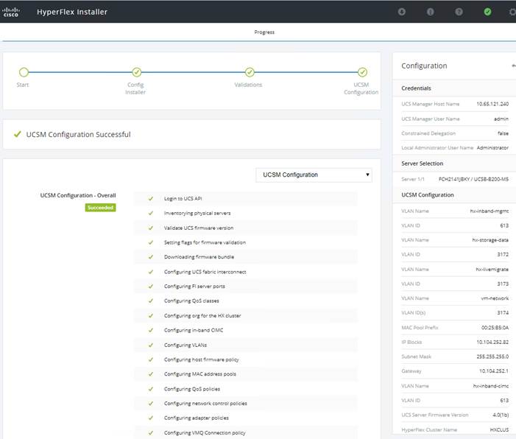Screen dimensions: 516x439
Task: Open the info icon in top bar
Action: 430,12
